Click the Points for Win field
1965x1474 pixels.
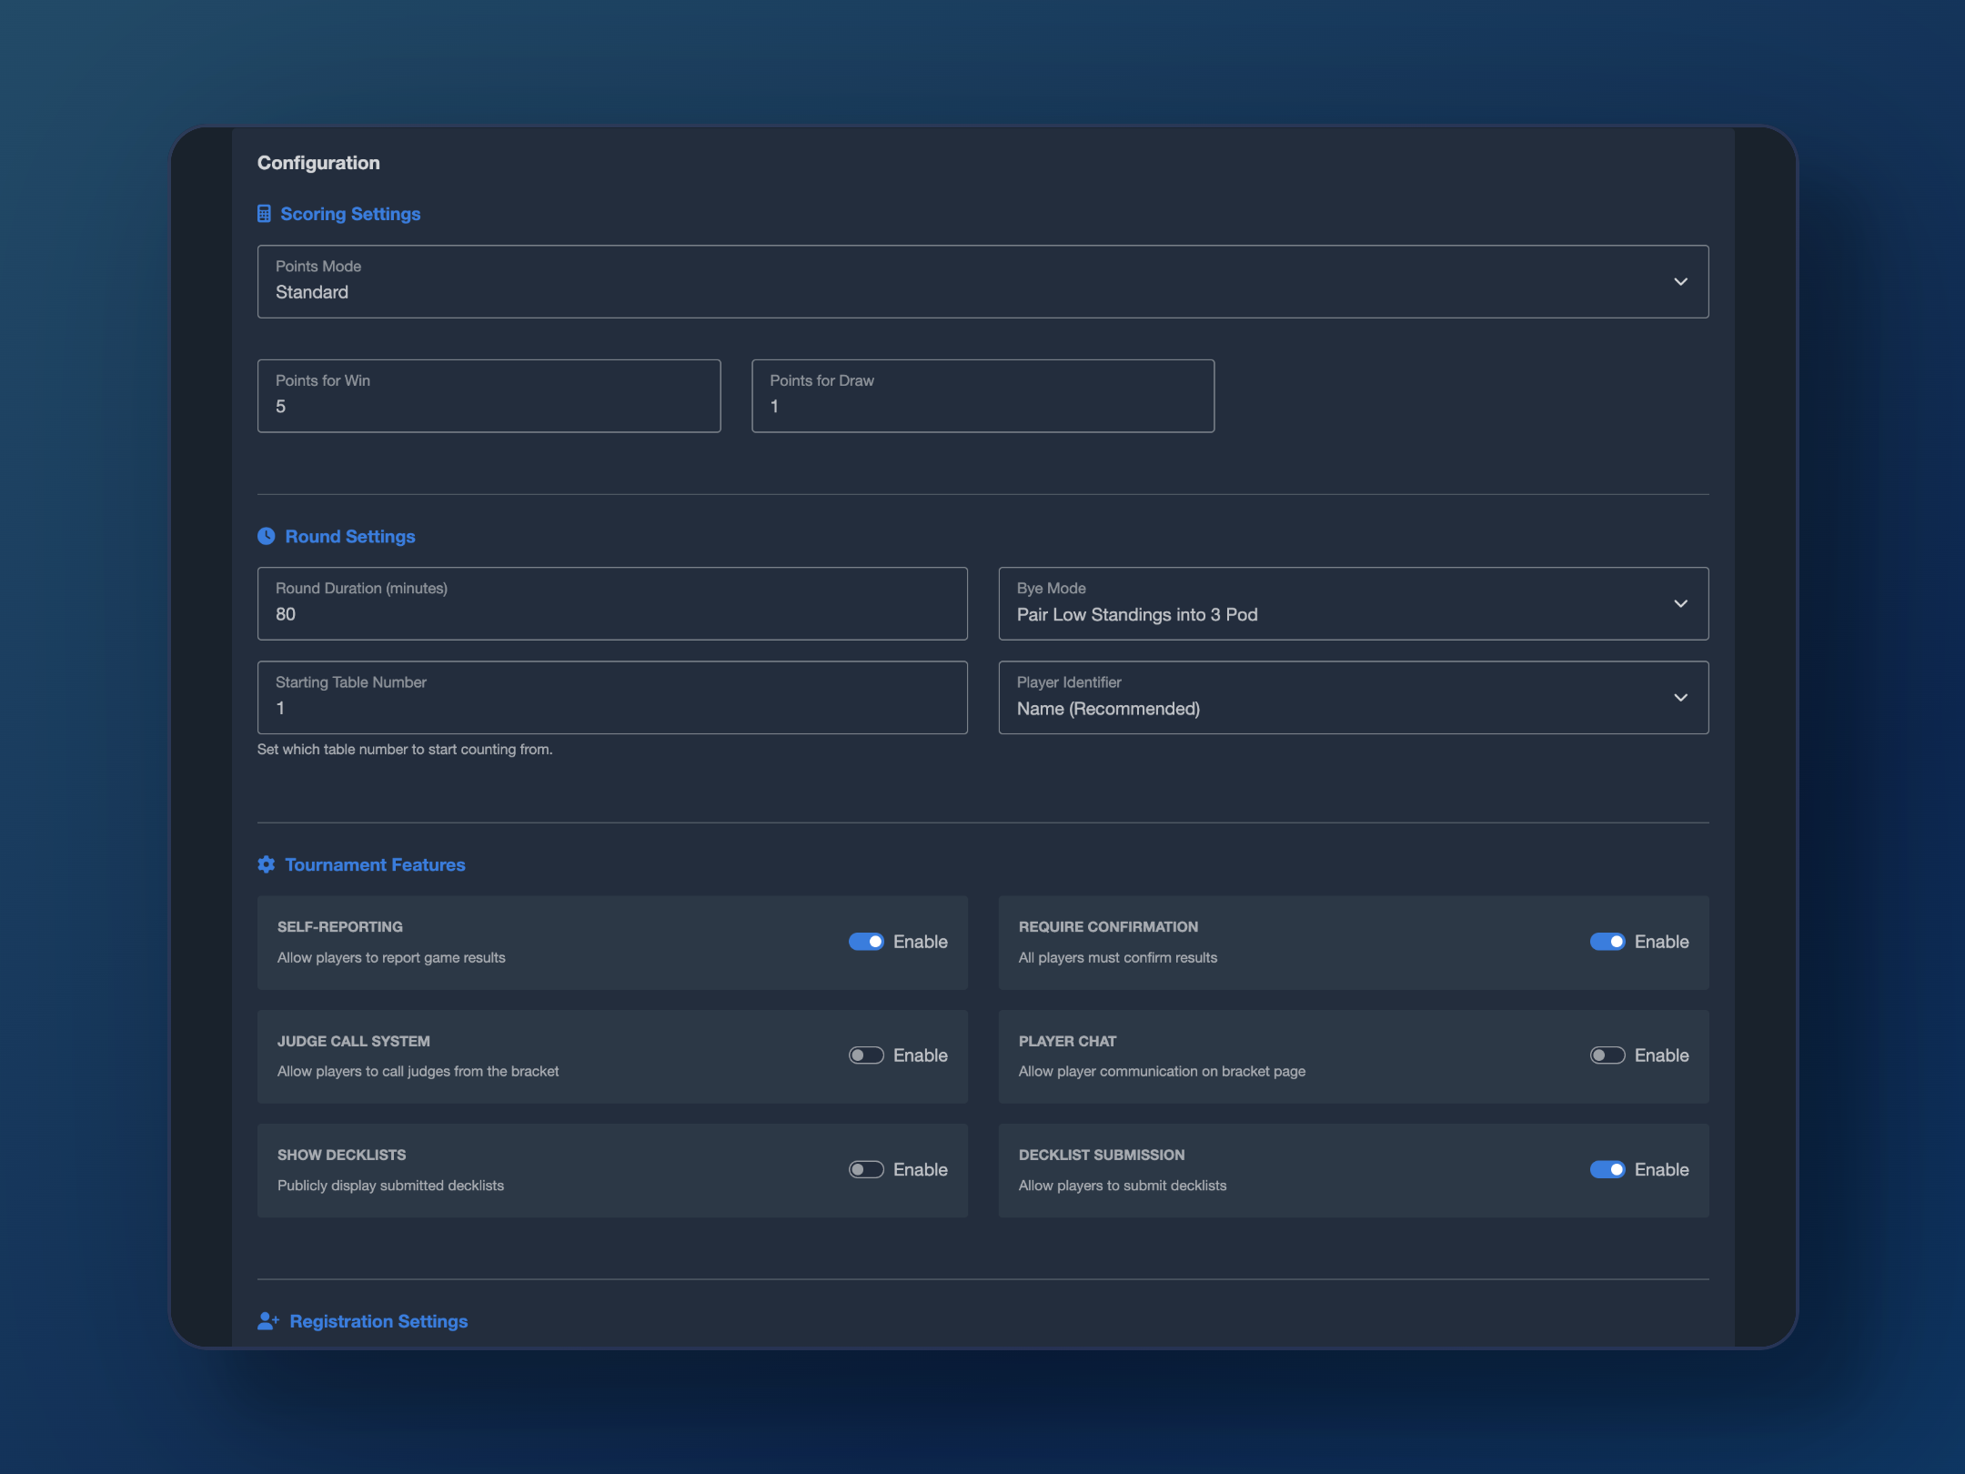tap(489, 397)
